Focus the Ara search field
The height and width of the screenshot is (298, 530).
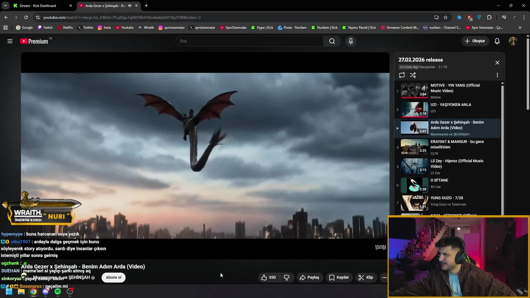[249, 41]
